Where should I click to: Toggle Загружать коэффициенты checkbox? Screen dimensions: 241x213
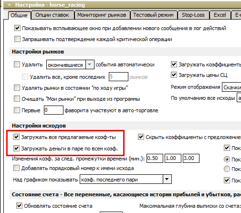[174, 64]
